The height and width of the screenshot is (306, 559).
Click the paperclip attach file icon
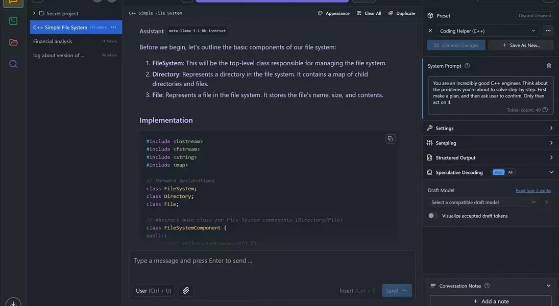186,290
